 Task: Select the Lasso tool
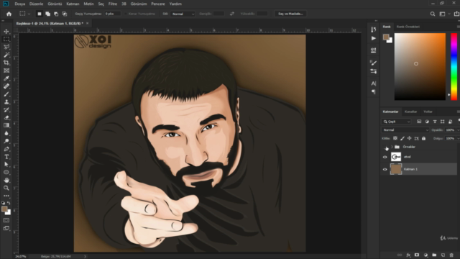point(6,47)
